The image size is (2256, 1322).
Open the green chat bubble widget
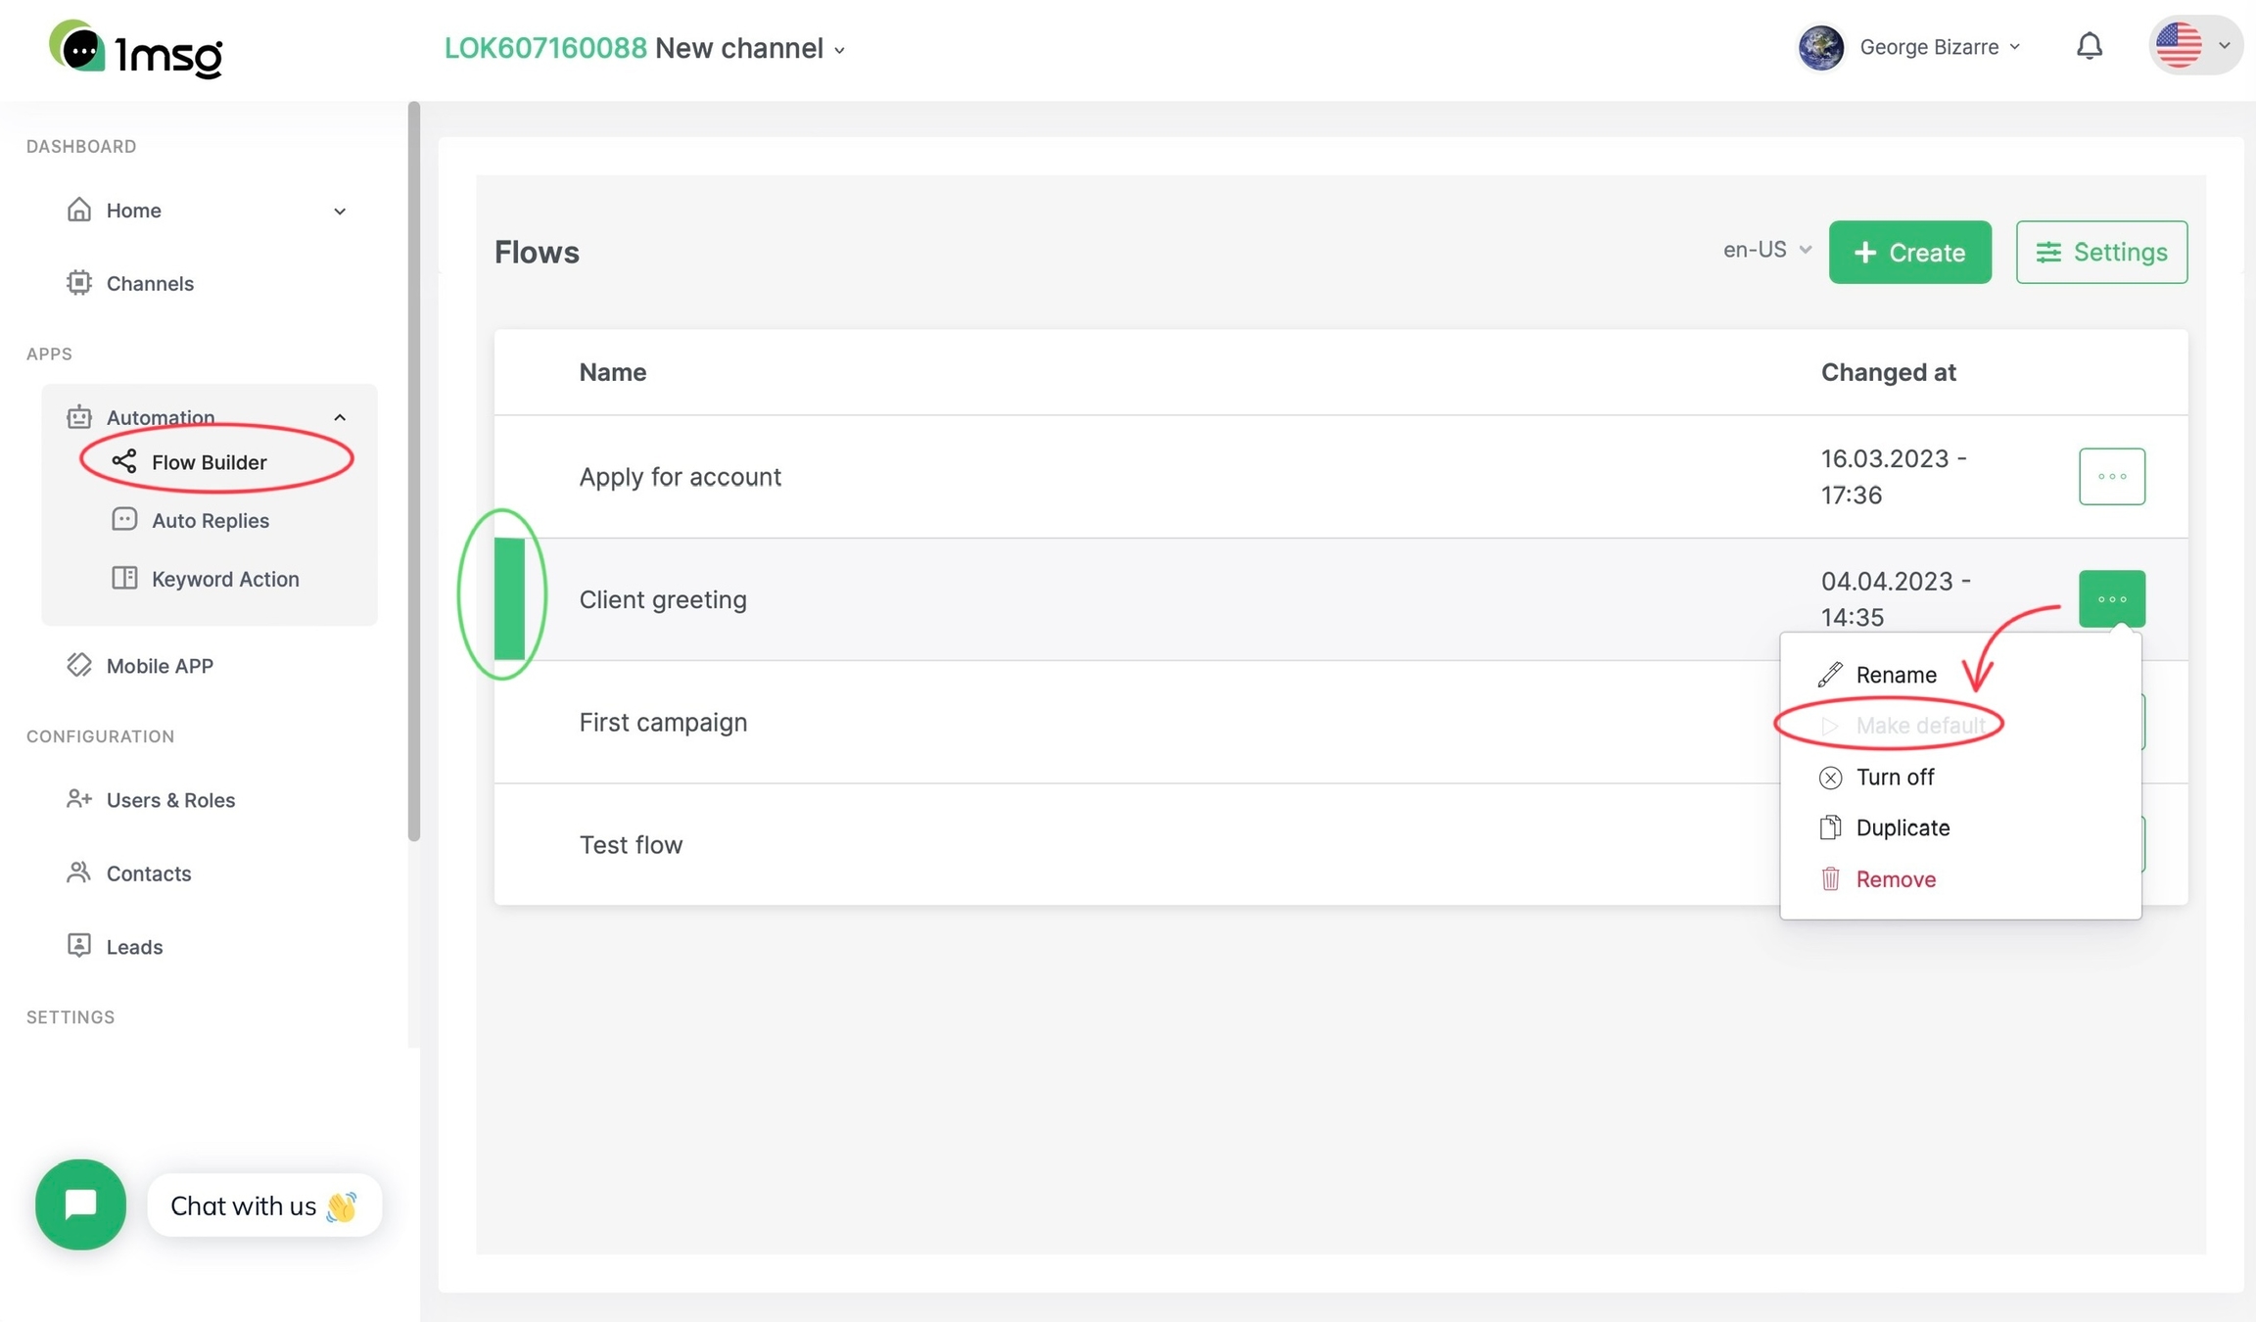tap(80, 1204)
